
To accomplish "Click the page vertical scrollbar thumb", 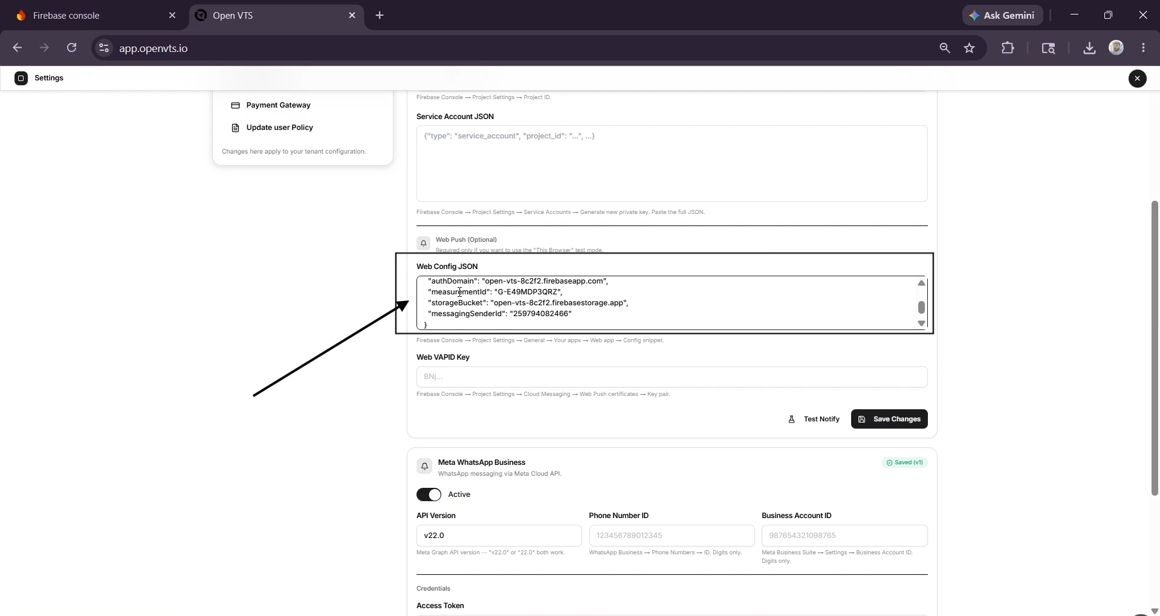I will 1155,348.
